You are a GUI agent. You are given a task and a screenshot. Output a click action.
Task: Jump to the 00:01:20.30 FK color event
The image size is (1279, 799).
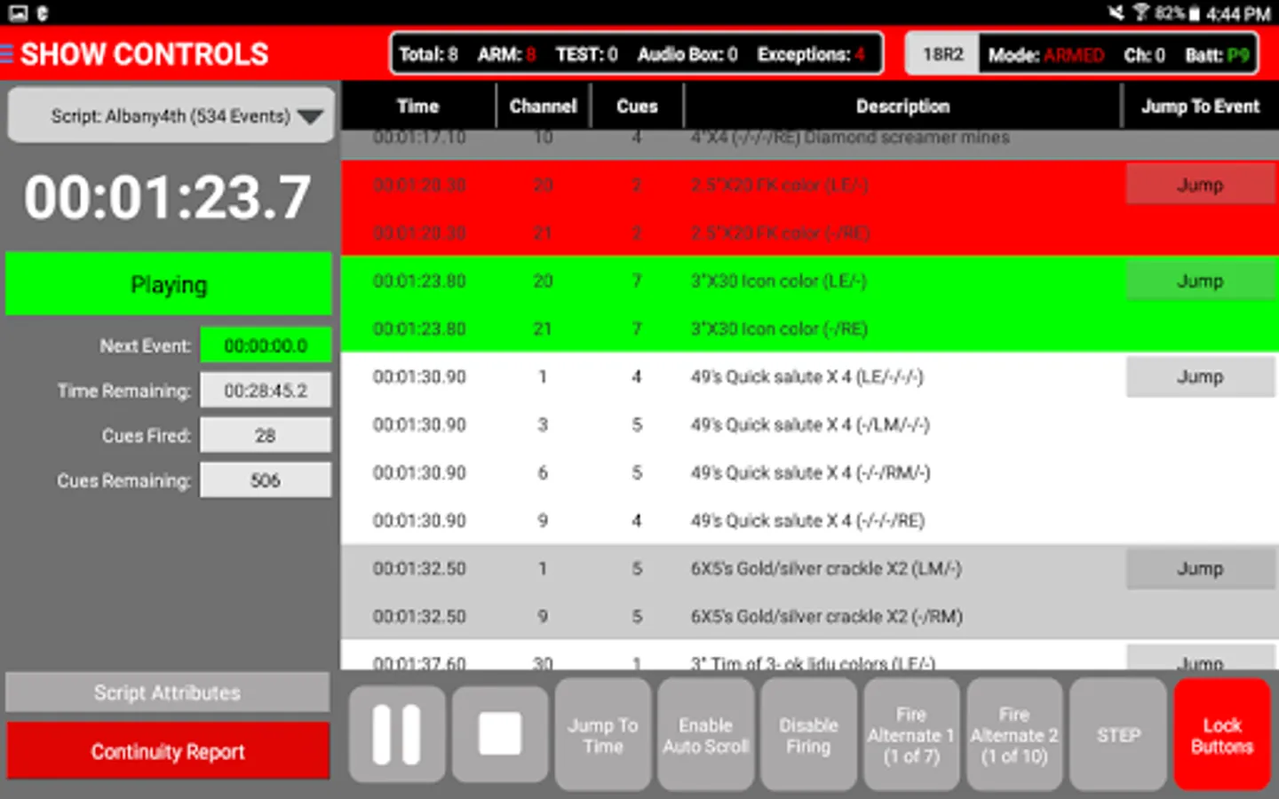pos(1201,185)
